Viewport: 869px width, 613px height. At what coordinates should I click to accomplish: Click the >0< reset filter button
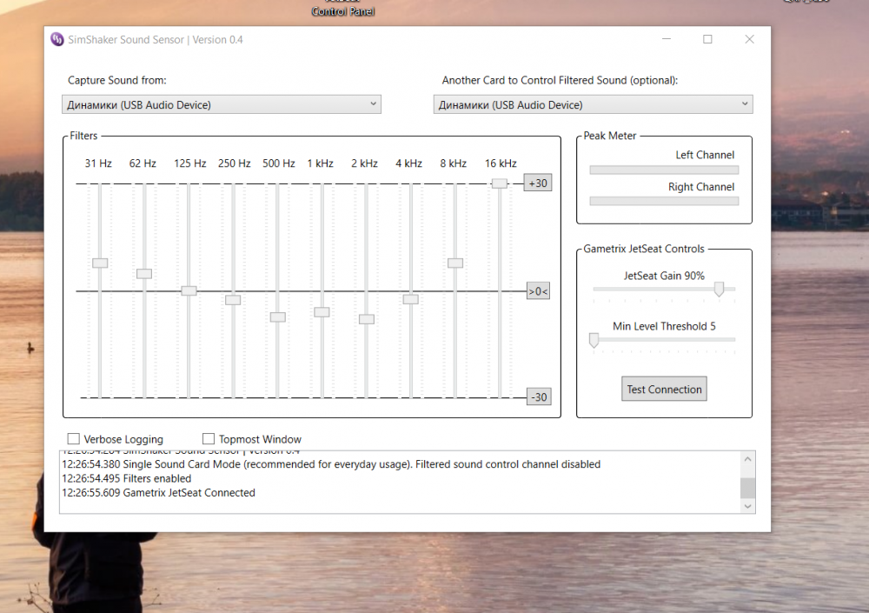538,291
